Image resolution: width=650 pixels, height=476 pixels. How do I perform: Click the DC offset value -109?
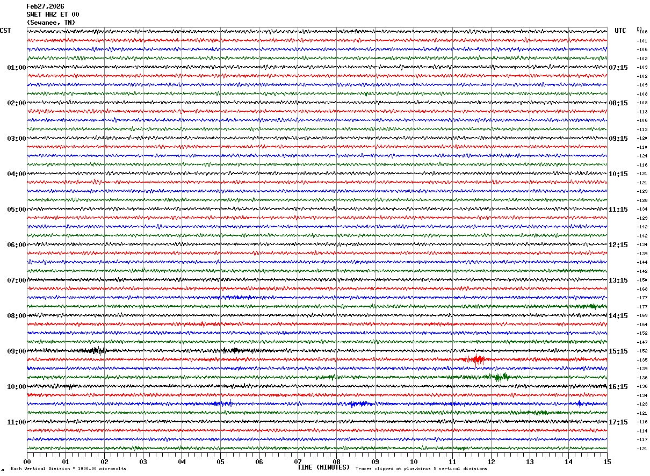[642, 85]
